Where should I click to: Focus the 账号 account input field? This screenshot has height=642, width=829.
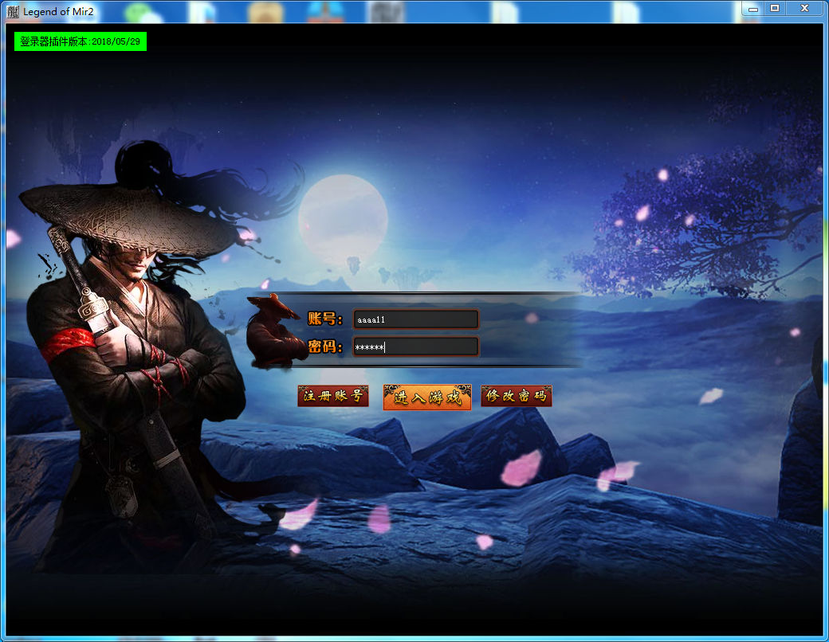(415, 319)
